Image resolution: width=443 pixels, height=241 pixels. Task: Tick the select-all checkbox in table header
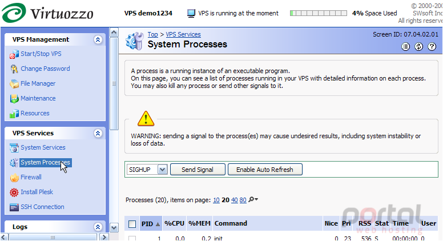(x=132, y=224)
